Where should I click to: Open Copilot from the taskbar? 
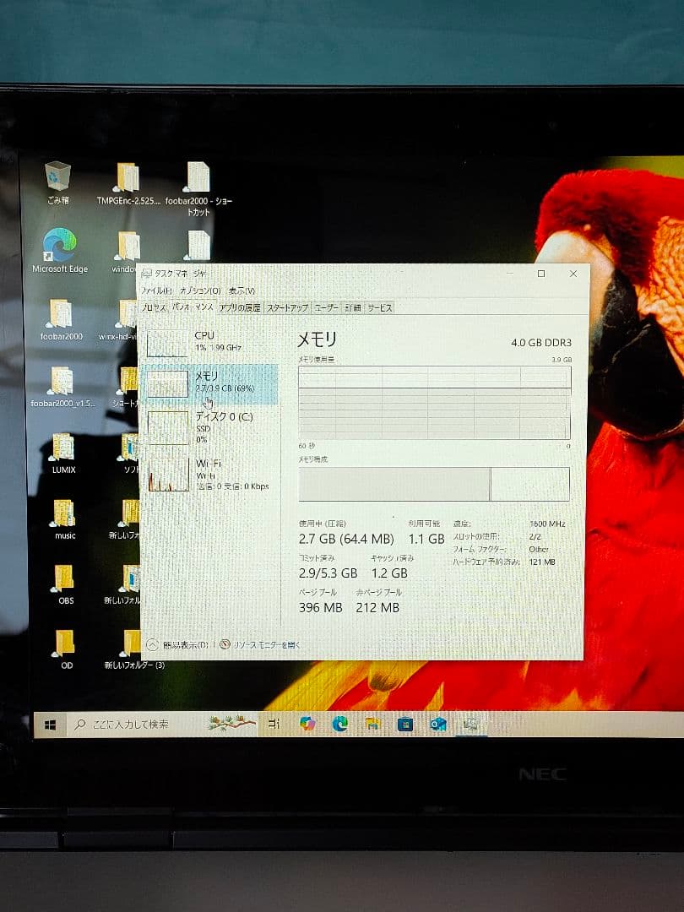(x=307, y=725)
